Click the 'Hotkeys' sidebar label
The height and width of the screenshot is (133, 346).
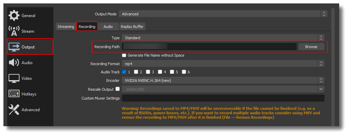tap(29, 94)
